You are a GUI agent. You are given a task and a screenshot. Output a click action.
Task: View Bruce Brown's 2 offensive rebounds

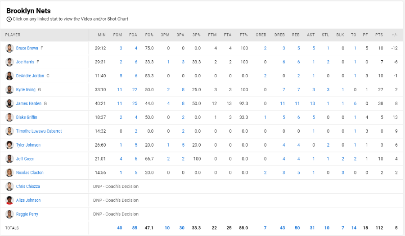click(265, 48)
